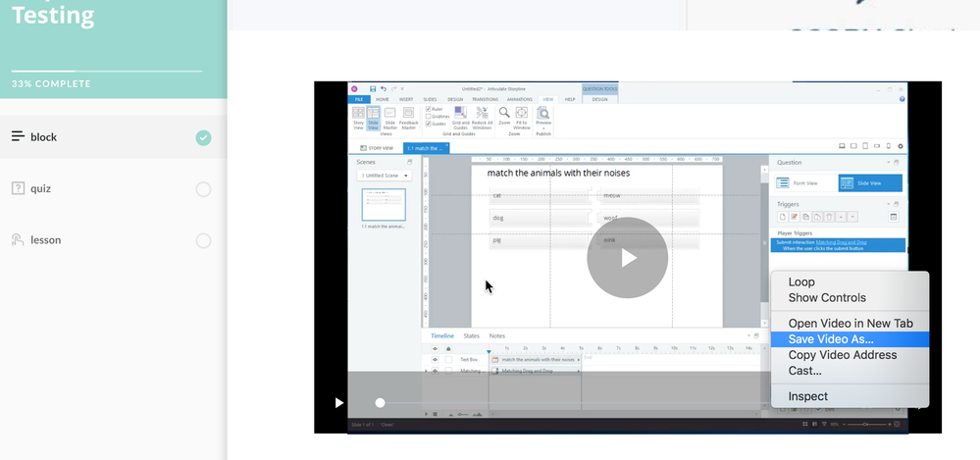This screenshot has height=460, width=980.
Task: Click the delete trigger trash icon
Action: [829, 217]
